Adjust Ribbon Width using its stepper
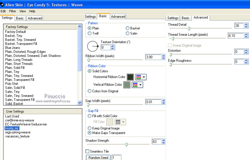 click(x=163, y=57)
